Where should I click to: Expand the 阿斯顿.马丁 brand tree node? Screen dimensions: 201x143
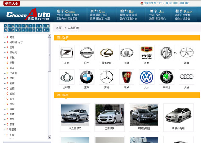[x=5, y=42]
